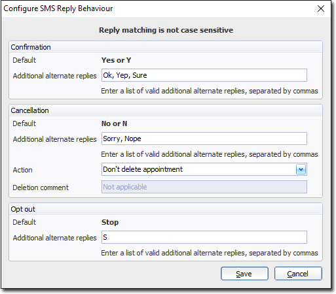Click the Action label
The width and height of the screenshot is (336, 294).
click(x=23, y=170)
